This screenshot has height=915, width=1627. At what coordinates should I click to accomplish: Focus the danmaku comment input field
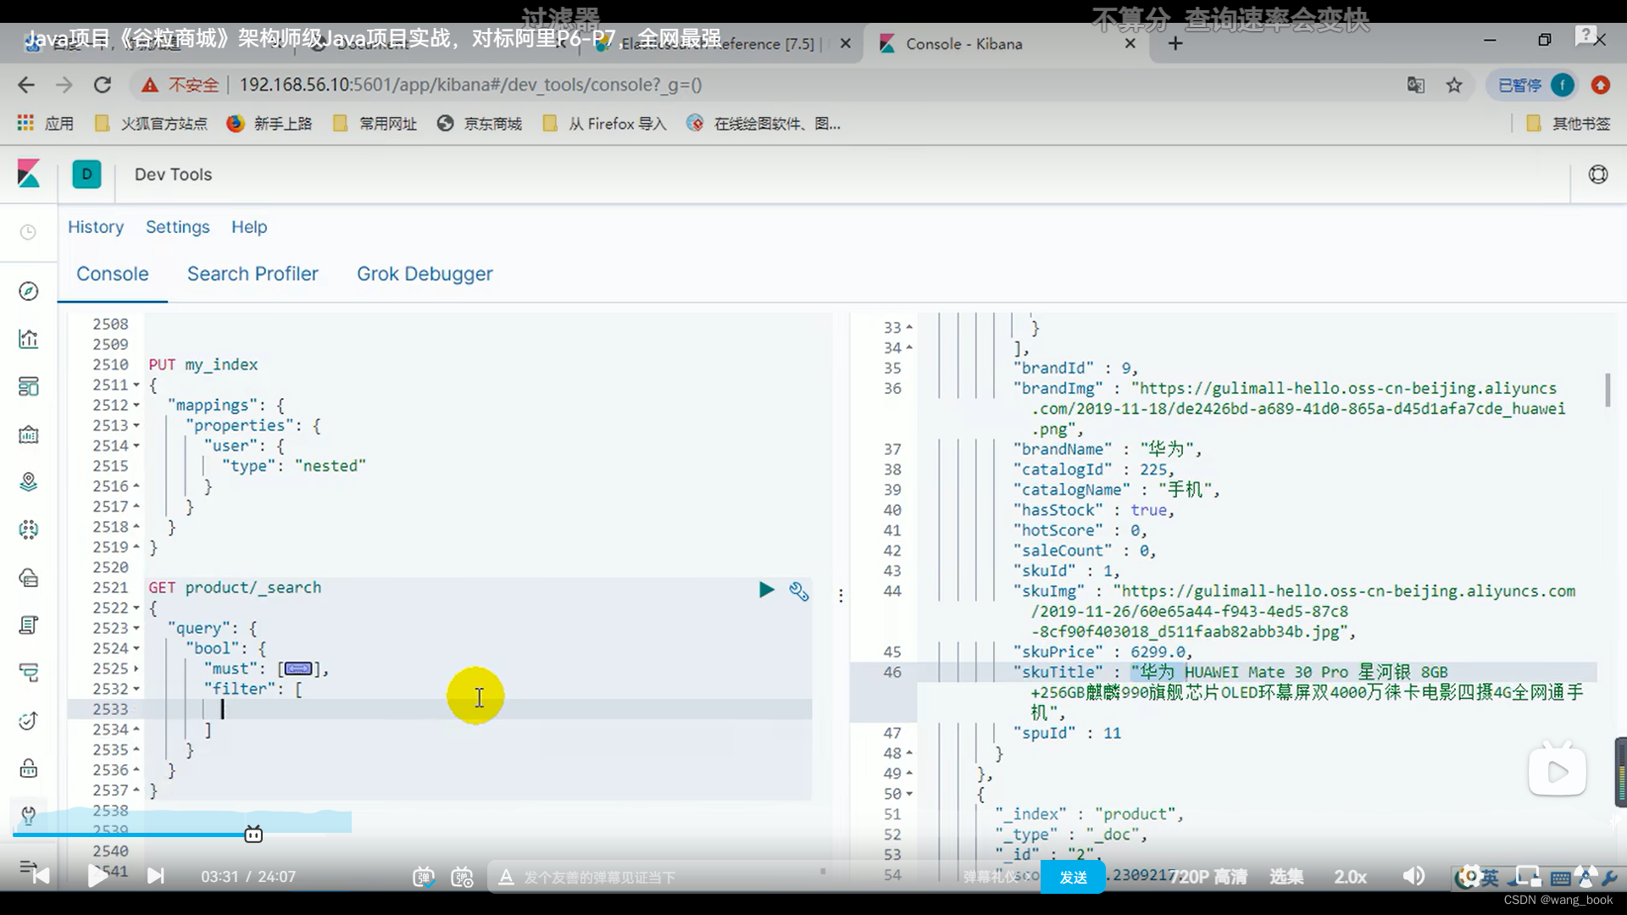tap(763, 877)
